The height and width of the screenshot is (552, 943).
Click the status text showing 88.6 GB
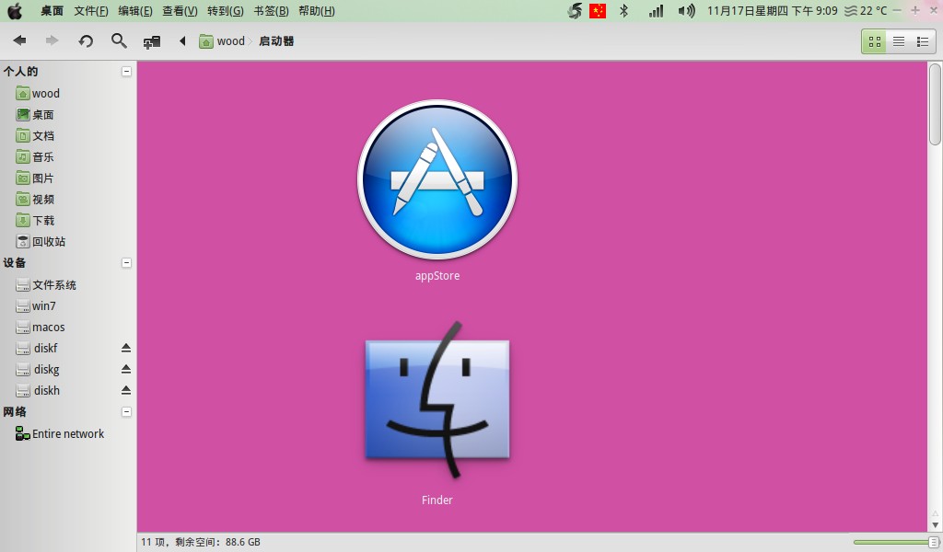[x=201, y=542]
